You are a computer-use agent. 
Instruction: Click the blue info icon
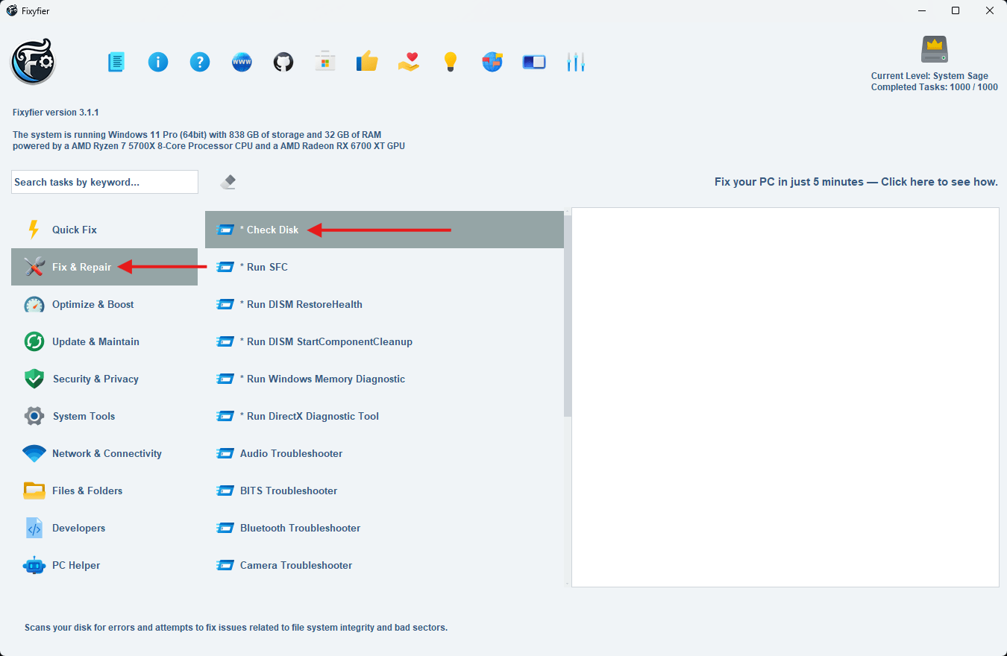click(158, 62)
